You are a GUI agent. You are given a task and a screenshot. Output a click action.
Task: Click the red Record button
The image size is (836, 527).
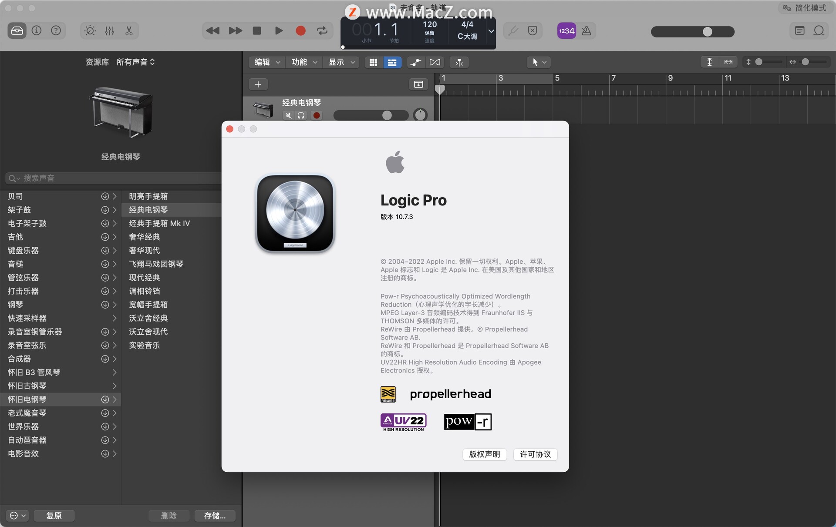pos(300,31)
